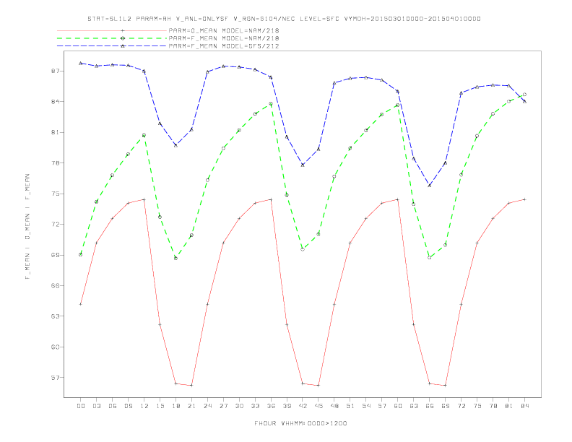
Task: Select legend entry PARM=F_MEAN MODEL=NAM/218
Action: pos(224,38)
